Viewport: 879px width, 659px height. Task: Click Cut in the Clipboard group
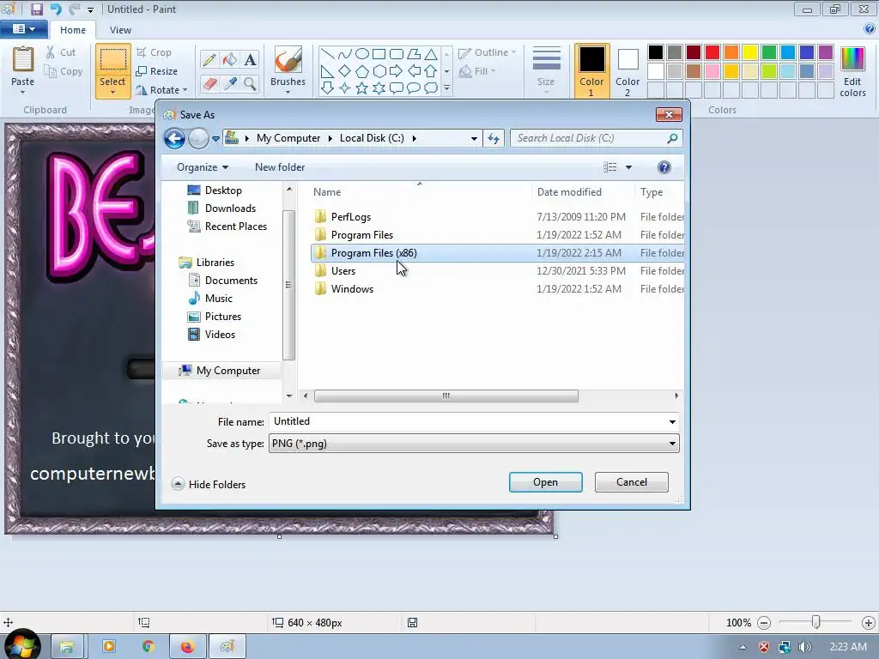tap(61, 52)
